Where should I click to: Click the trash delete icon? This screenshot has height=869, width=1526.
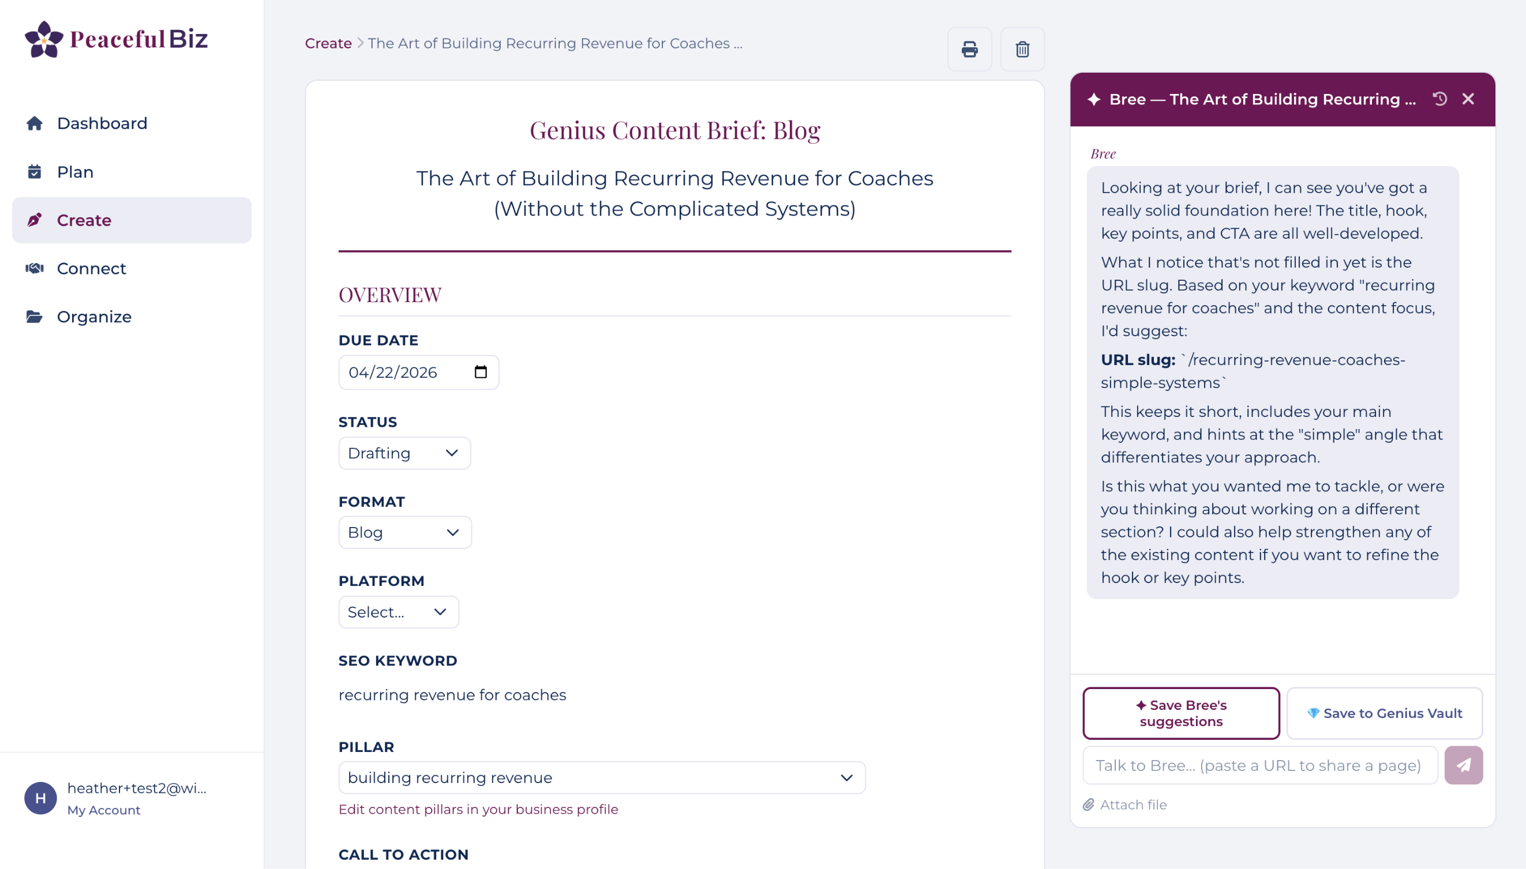coord(1022,49)
